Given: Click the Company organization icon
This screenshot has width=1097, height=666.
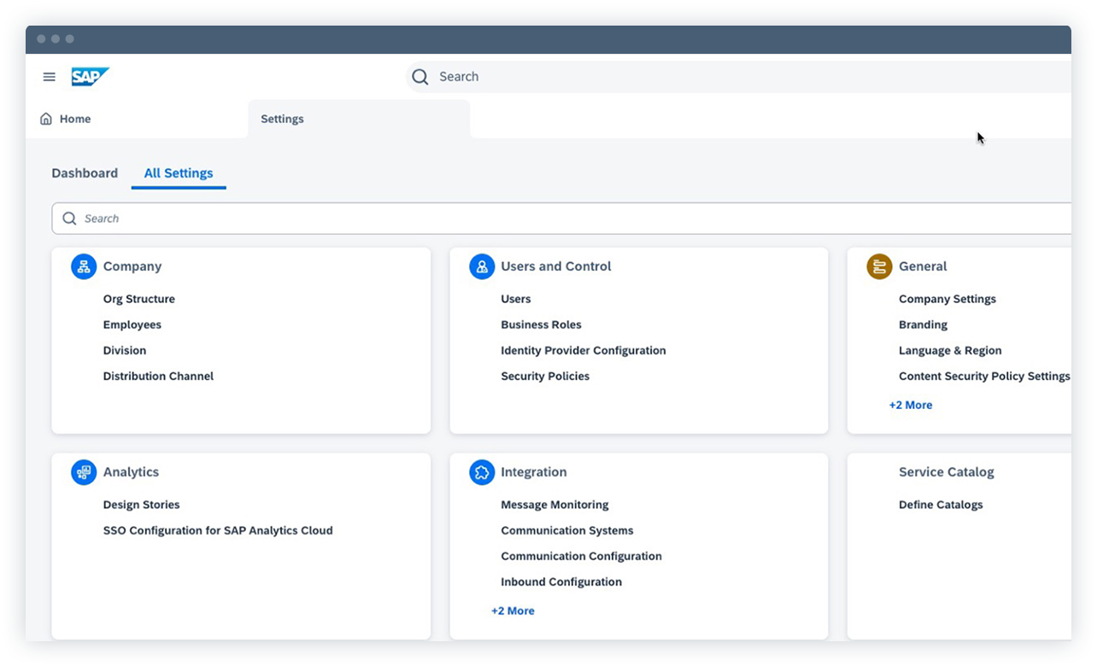Looking at the screenshot, I should pos(83,266).
